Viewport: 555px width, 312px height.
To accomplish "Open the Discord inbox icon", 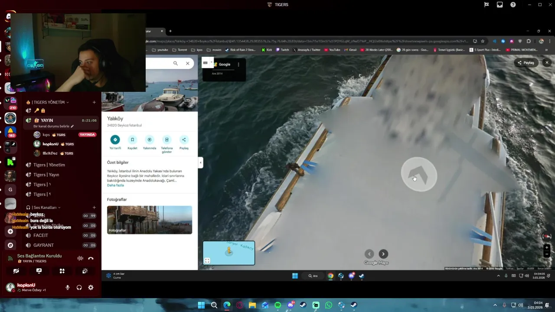I will click(x=500, y=5).
